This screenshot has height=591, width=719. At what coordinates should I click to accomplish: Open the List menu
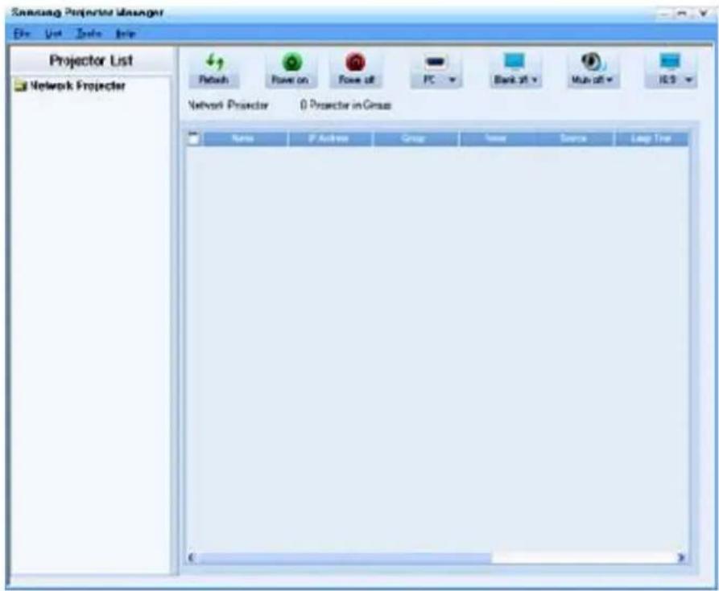click(x=54, y=34)
